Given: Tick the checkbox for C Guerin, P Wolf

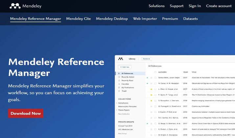Looking at the screenshot, I should click(155, 112).
